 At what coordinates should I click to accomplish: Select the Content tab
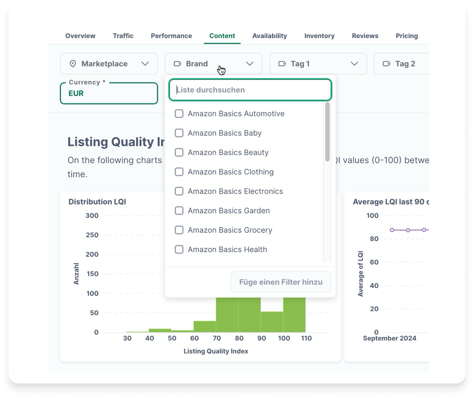click(222, 36)
